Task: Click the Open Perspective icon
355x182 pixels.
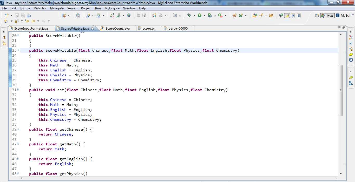Action: click(x=317, y=16)
